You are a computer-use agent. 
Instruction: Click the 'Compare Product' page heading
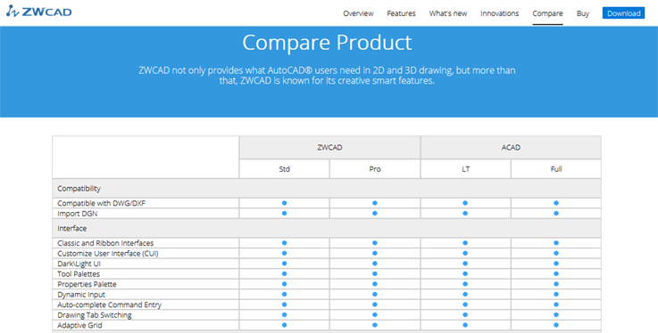coord(327,42)
